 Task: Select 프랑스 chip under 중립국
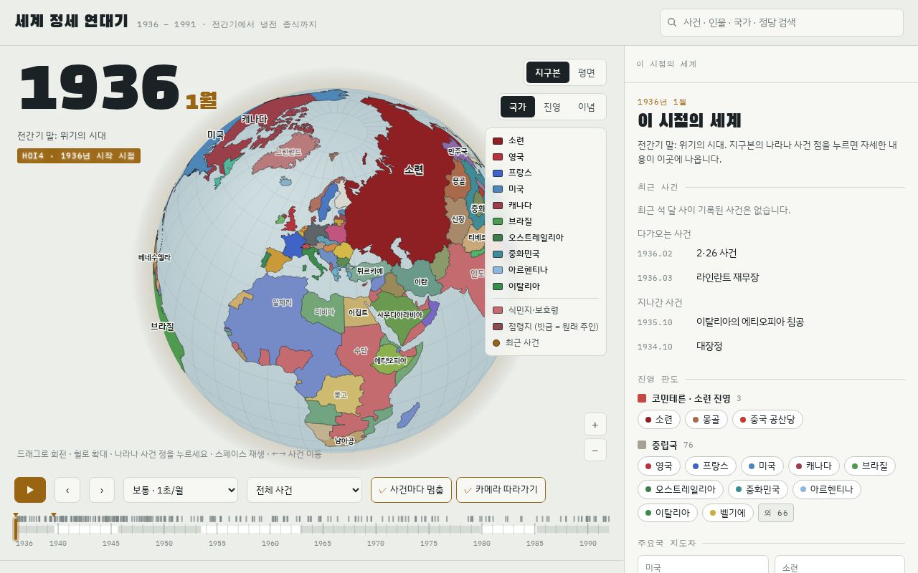[710, 466]
